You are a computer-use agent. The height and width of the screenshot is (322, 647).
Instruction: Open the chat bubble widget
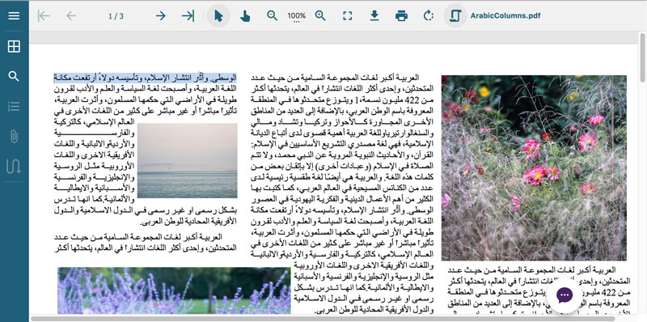click(564, 295)
